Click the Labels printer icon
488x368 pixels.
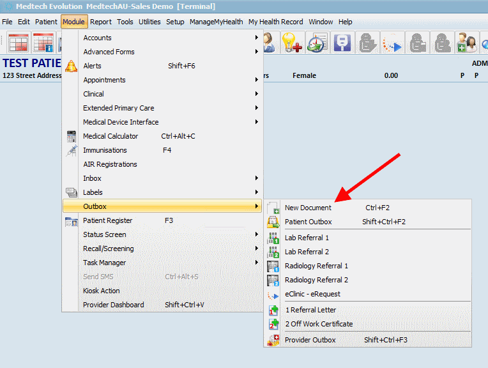tap(72, 192)
